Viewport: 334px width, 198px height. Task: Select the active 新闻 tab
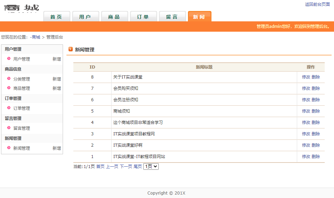(x=200, y=17)
